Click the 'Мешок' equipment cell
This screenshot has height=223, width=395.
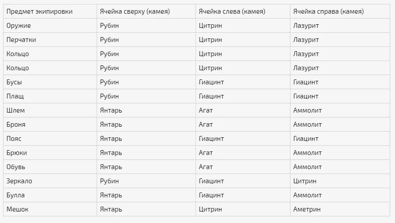click(50, 209)
